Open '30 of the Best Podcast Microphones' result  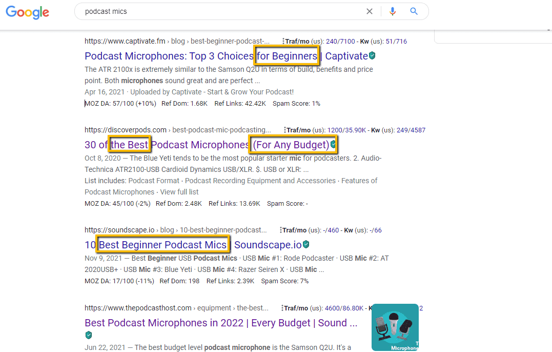(207, 145)
